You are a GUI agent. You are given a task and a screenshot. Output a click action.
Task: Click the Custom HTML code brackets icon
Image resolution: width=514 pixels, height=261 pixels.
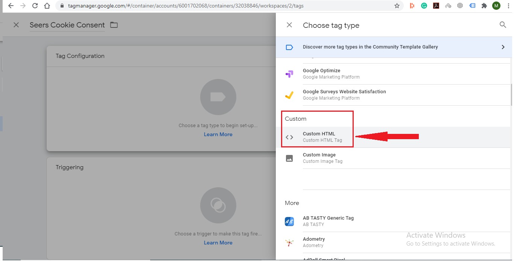[x=289, y=137]
